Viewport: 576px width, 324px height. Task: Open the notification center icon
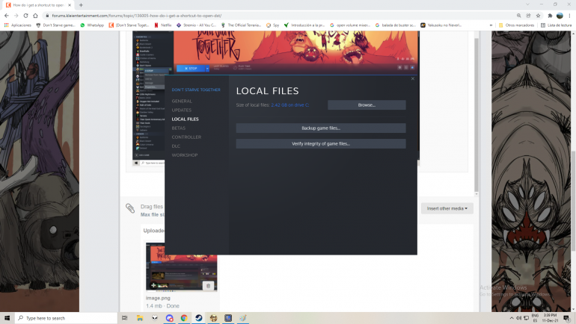[566, 318]
